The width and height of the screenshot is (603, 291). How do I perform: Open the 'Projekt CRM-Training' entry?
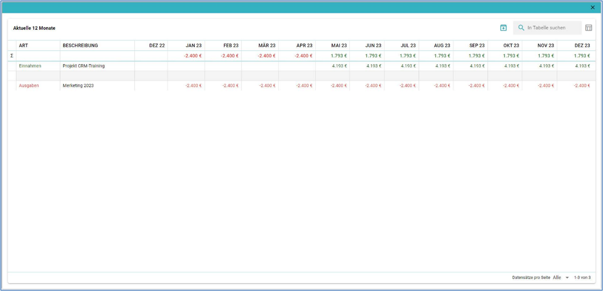pos(84,66)
